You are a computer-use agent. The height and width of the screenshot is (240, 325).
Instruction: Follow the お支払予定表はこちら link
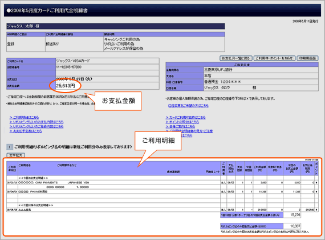pos(26,131)
